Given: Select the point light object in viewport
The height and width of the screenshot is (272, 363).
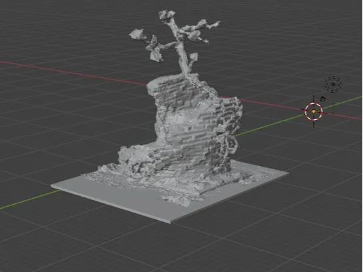Looking at the screenshot, I should [333, 84].
